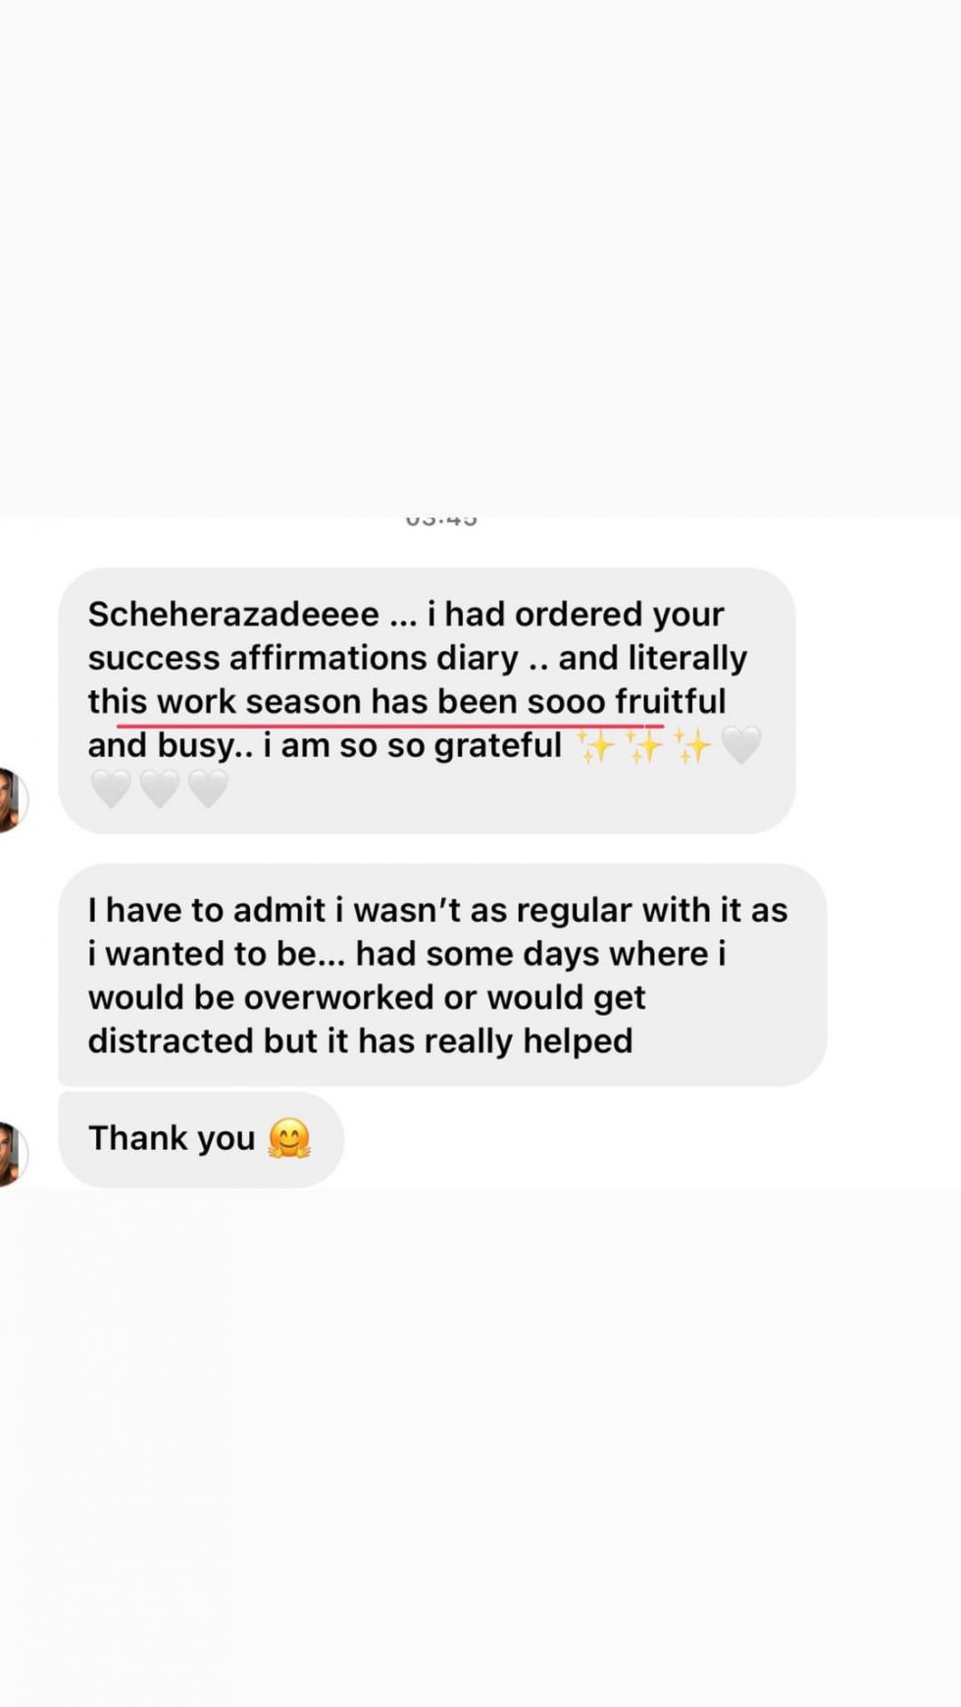The width and height of the screenshot is (961, 1707).
Task: Tap the last of the three sparkles emojis
Action: coord(693,746)
